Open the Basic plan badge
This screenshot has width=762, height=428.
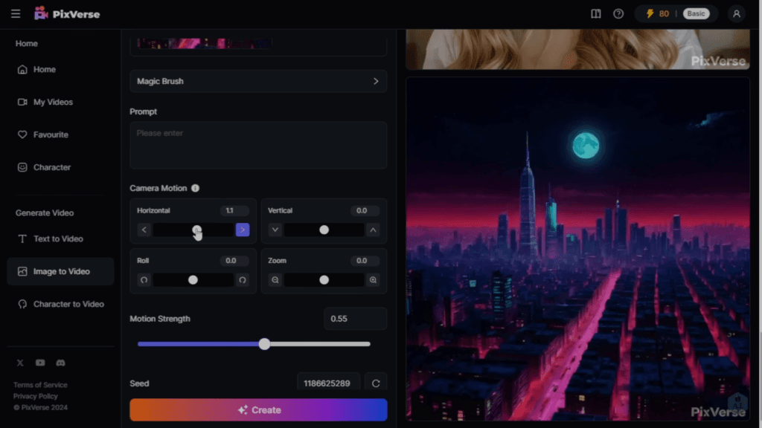pos(697,13)
